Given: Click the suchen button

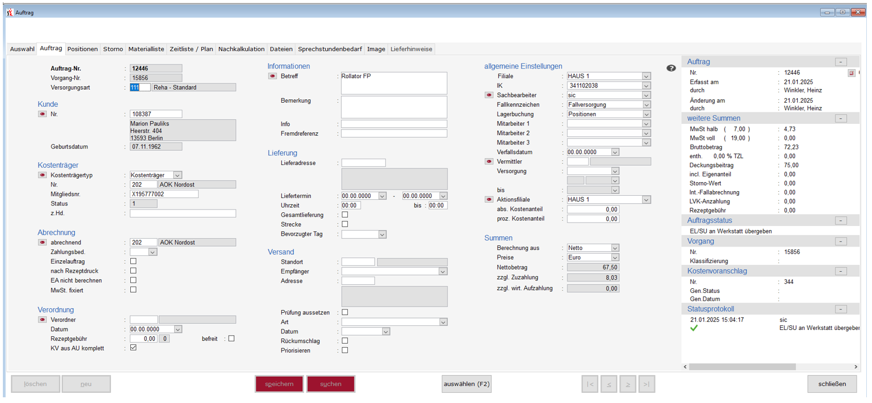Looking at the screenshot, I should pos(331,384).
